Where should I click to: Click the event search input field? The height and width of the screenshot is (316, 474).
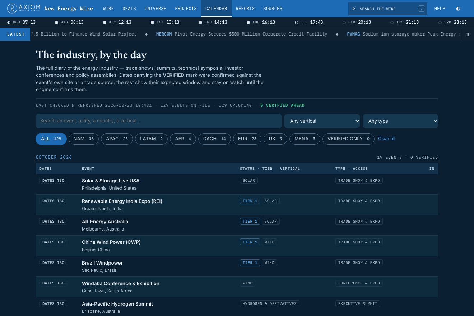point(159,121)
